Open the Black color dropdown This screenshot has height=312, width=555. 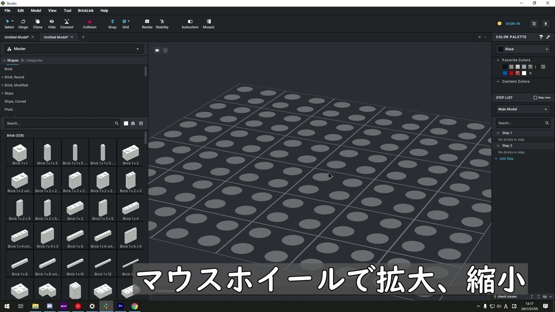click(x=523, y=49)
